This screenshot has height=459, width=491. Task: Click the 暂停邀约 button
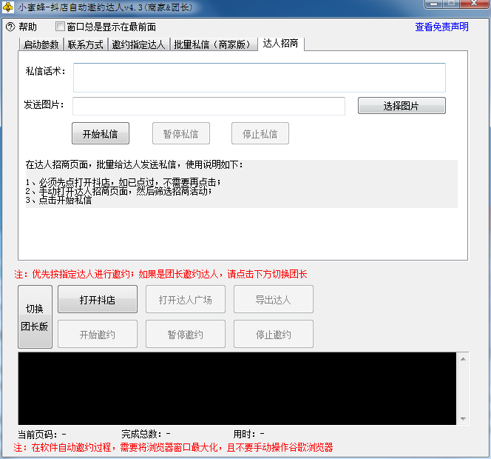pyautogui.click(x=186, y=334)
